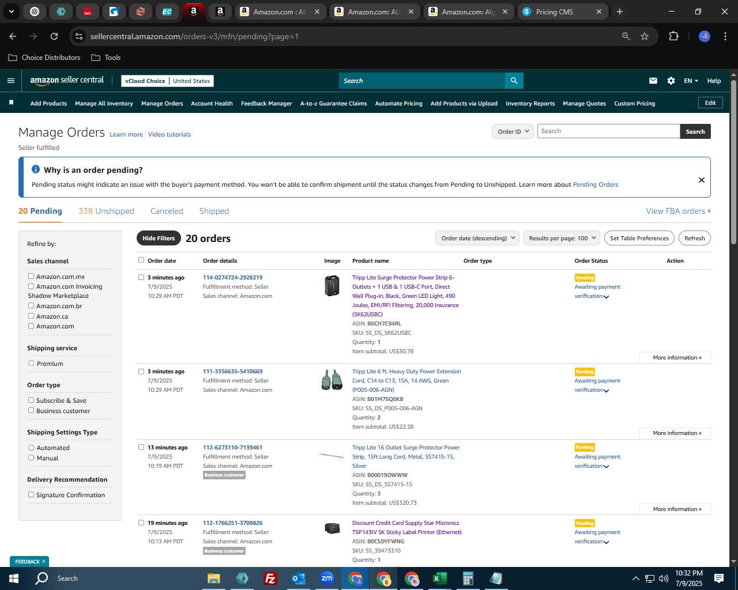Click the bookmark icon in the navigation bar
738x590 pixels.
point(11,103)
